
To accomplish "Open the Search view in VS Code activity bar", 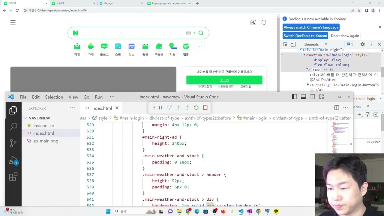I will pyautogui.click(x=13, y=127).
